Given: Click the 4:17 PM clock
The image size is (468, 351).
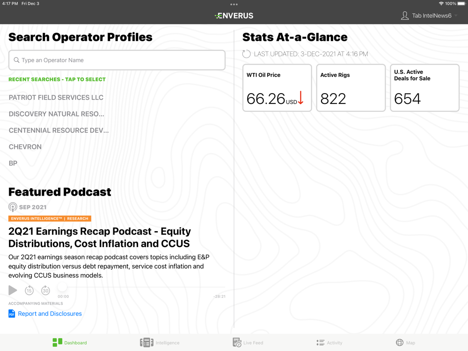Looking at the screenshot, I should pyautogui.click(x=10, y=4).
